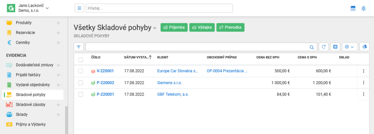Expand the Jano Lackovič account dropdown
Image resolution: width=374 pixels, height=134 pixels.
[x=47, y=8]
